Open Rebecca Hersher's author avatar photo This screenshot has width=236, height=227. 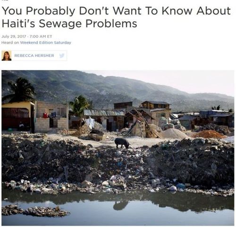coord(7,55)
